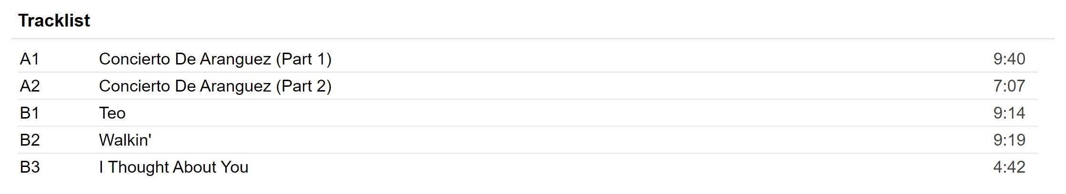Viewport: 1066px width, 194px height.
Task: Click the 9:40 track duration
Action: coord(1009,59)
